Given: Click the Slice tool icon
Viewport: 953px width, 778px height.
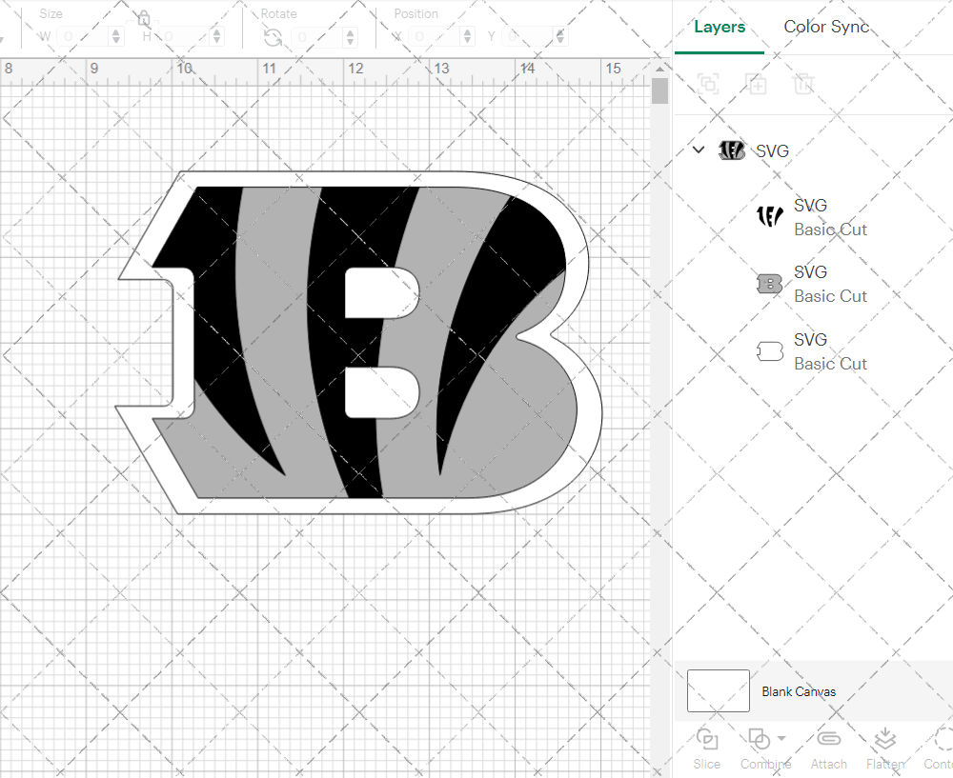Looking at the screenshot, I should [x=707, y=740].
